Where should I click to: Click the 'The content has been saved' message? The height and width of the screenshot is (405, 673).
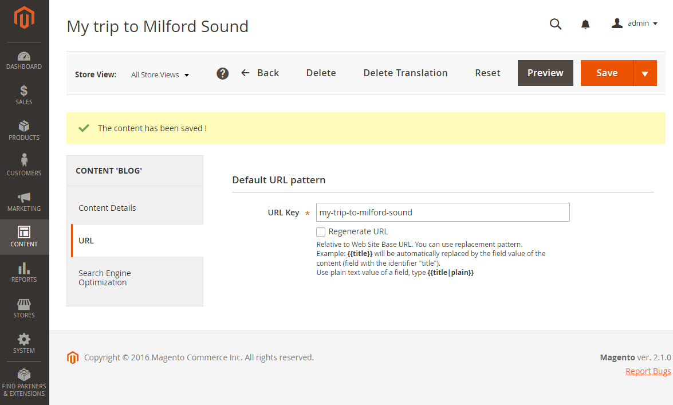coord(152,128)
